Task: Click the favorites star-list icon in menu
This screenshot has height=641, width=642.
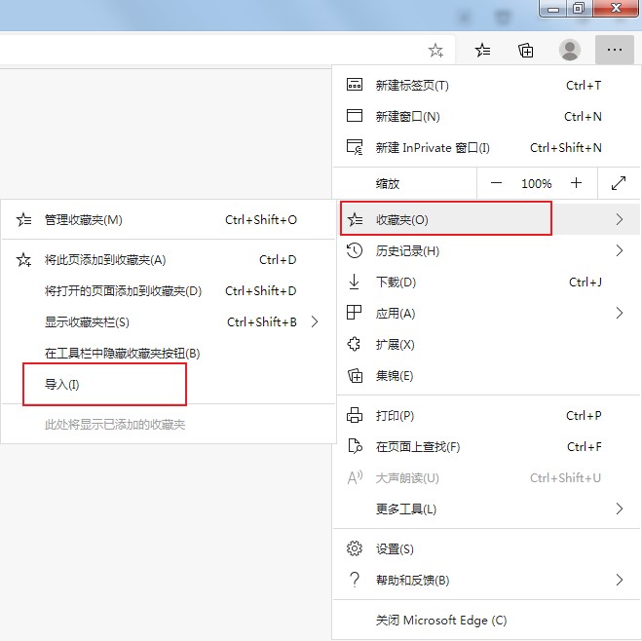Action: (x=355, y=220)
